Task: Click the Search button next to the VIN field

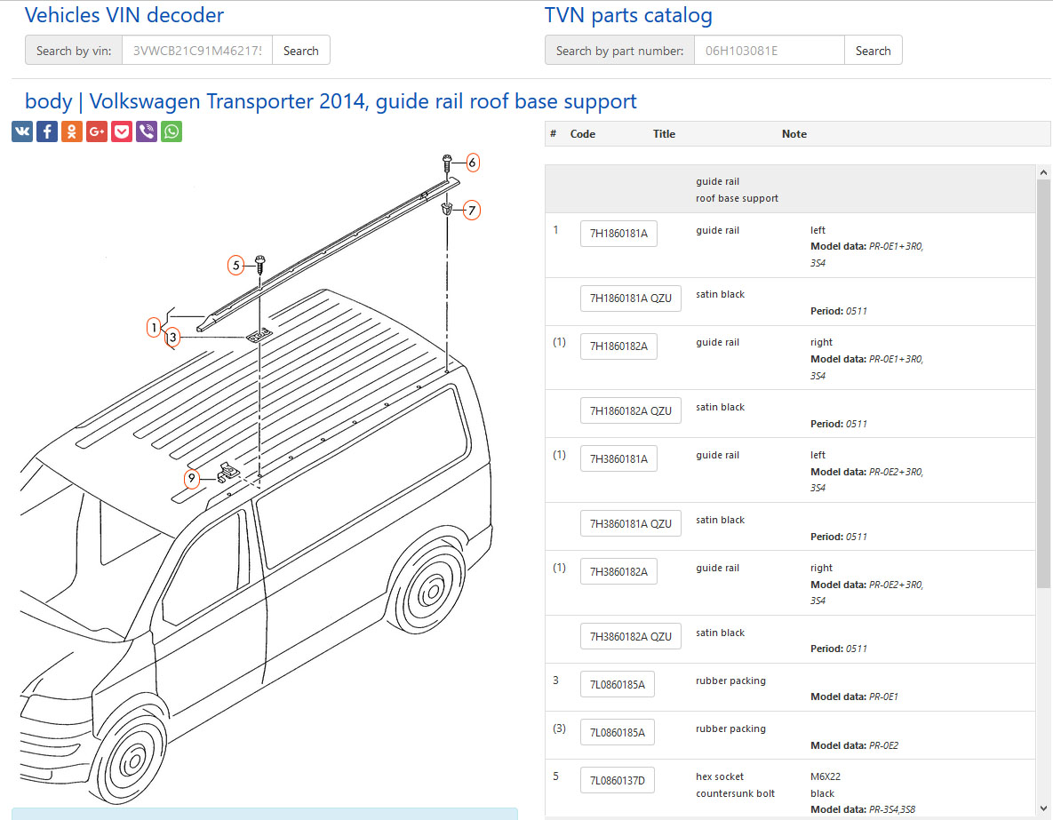Action: tap(300, 51)
